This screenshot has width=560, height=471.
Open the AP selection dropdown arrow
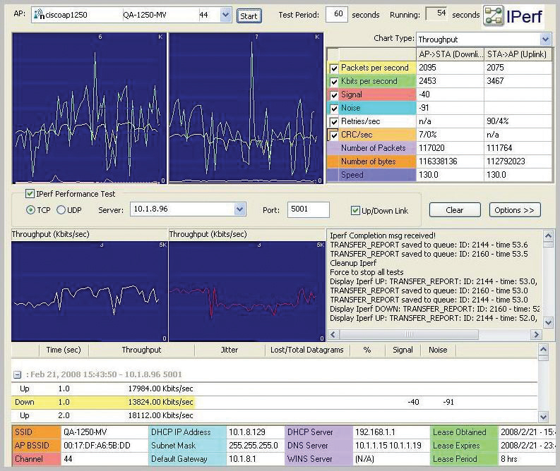click(x=225, y=15)
